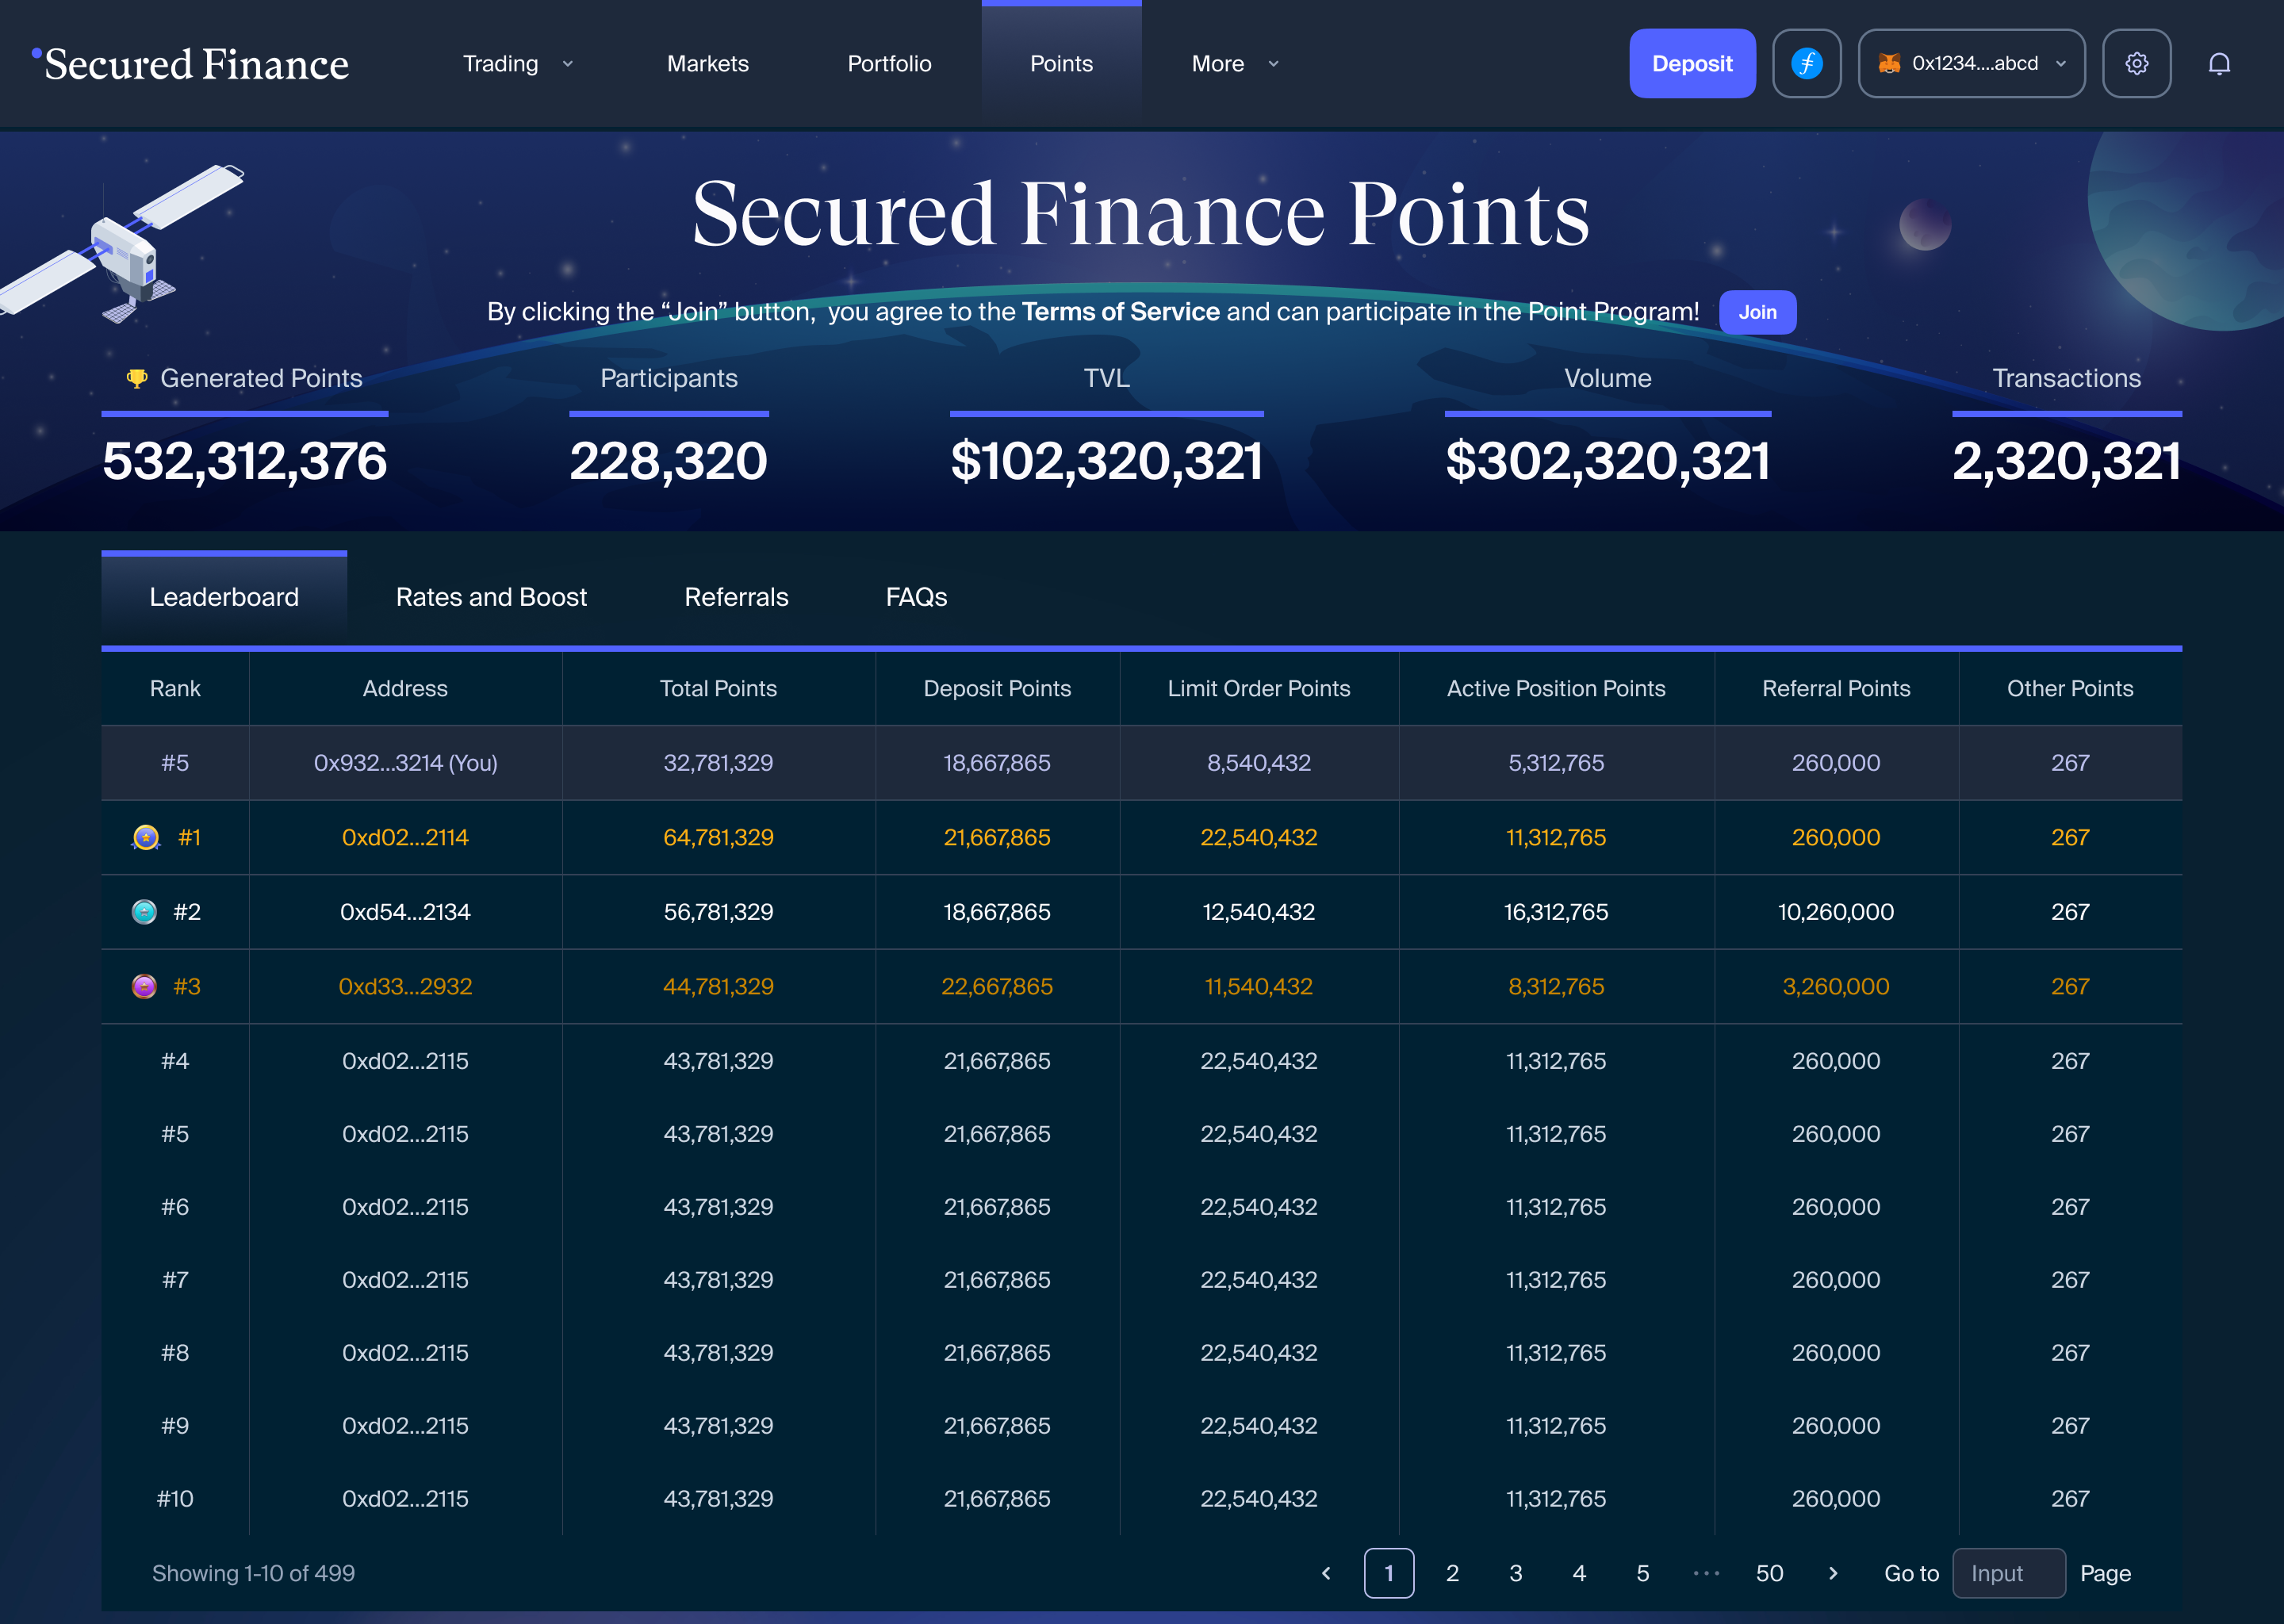Go to page 4 in pagination
The image size is (2284, 1624).
pyautogui.click(x=1579, y=1573)
